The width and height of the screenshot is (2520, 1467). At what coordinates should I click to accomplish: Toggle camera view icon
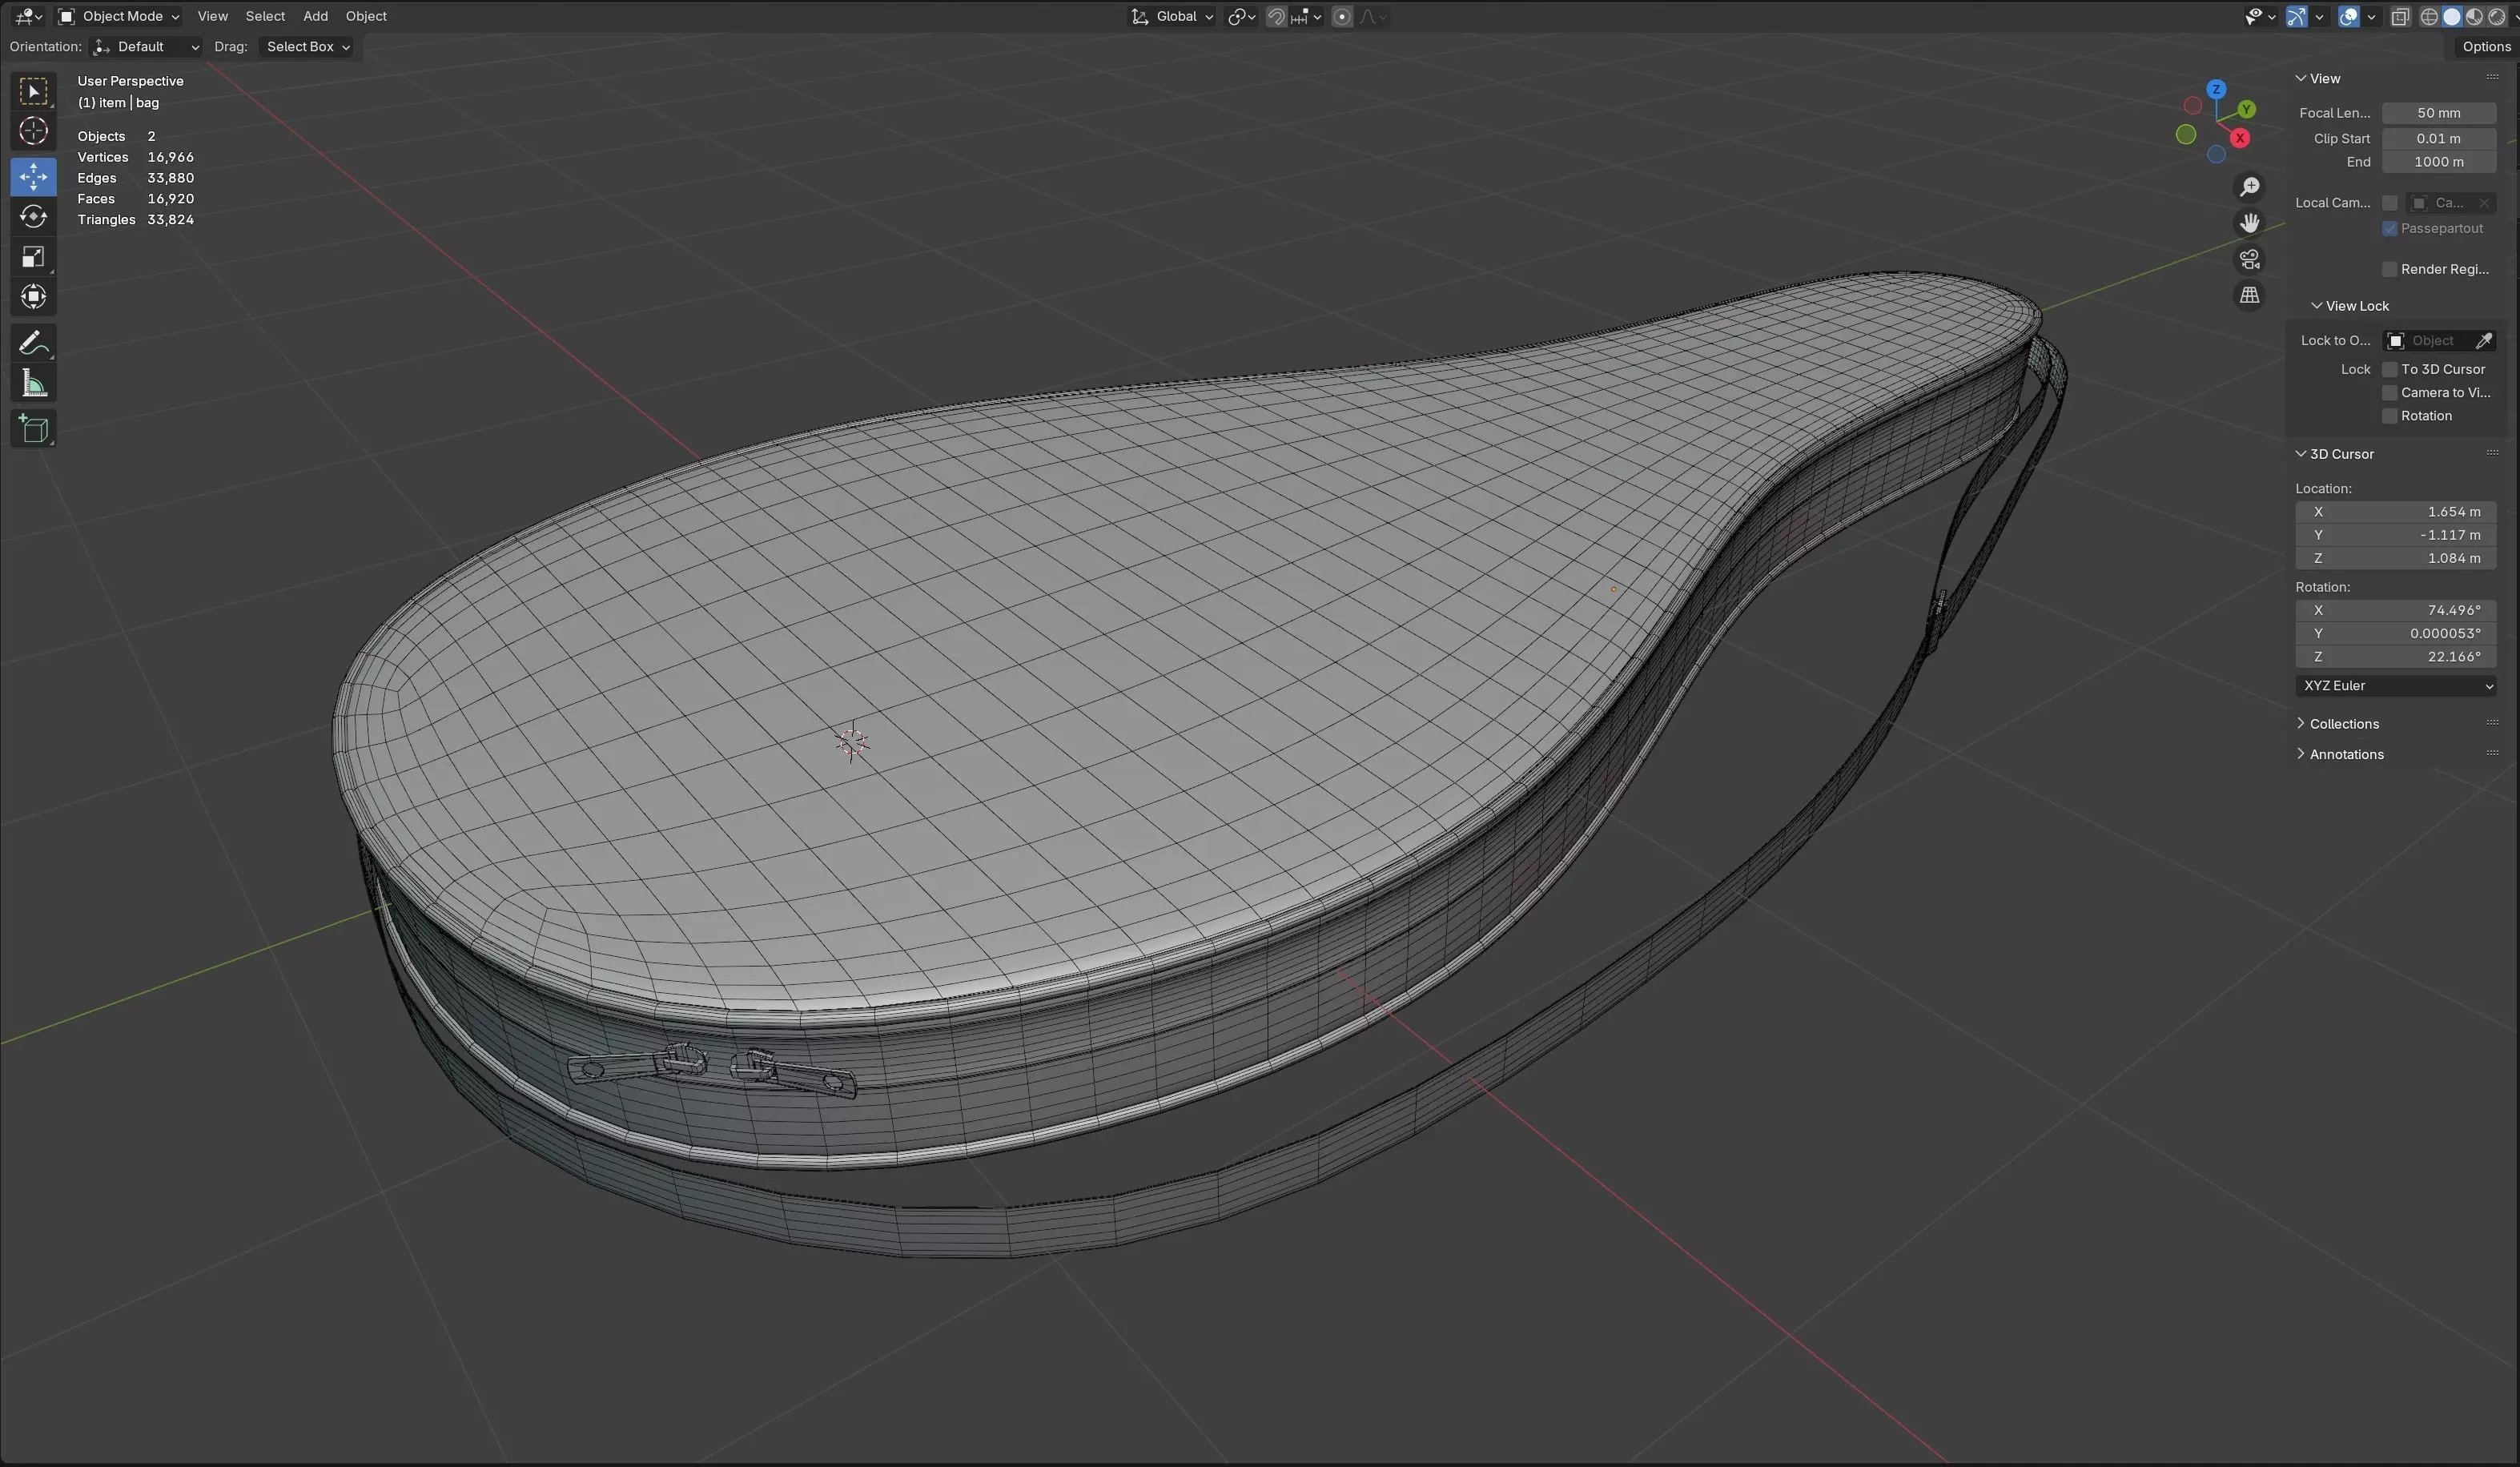[x=2249, y=259]
